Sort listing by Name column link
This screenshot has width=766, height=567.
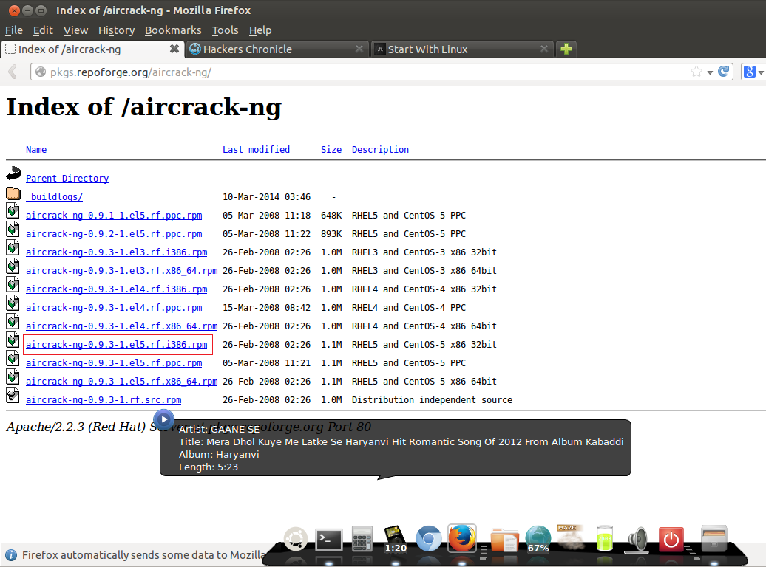[36, 150]
